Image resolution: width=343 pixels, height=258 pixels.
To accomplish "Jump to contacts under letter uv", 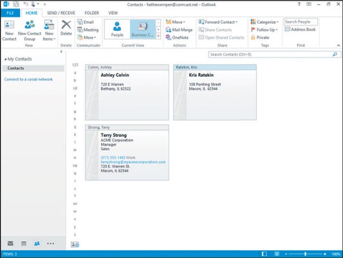I will pyautogui.click(x=75, y=204).
